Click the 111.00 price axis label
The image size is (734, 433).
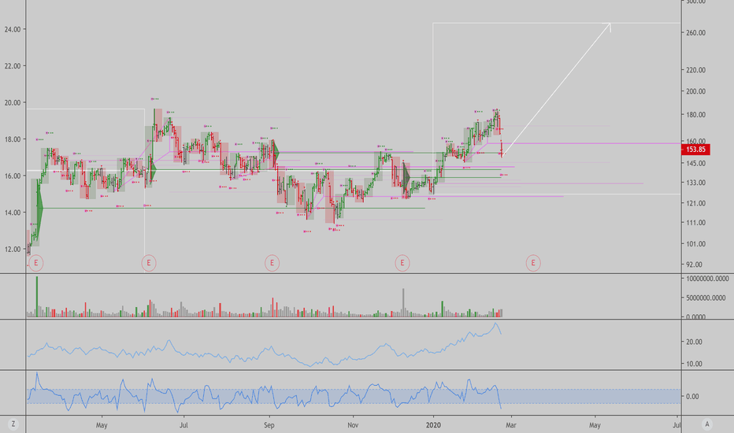click(695, 223)
